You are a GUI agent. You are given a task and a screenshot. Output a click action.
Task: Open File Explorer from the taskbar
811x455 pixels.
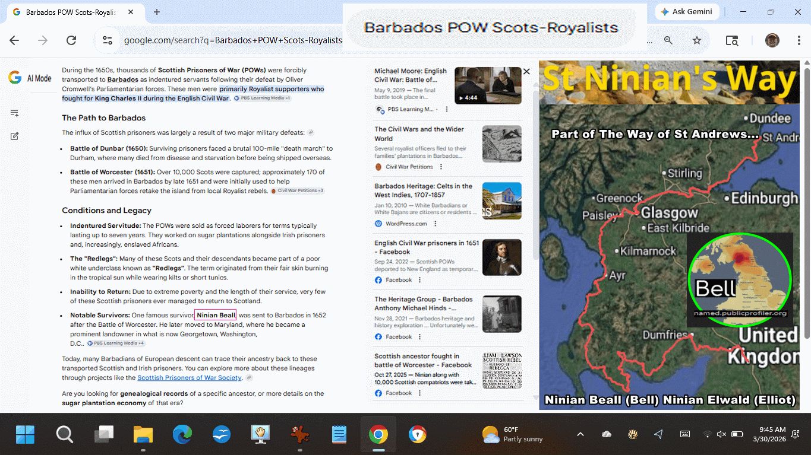143,435
